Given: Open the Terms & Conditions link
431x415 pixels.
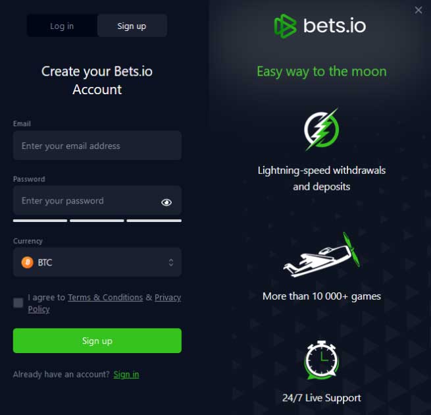Looking at the screenshot, I should 105,298.
